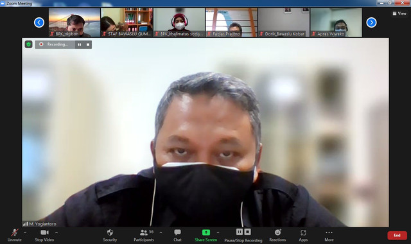
Task: Open share screen options arrow
Action: pos(218,232)
